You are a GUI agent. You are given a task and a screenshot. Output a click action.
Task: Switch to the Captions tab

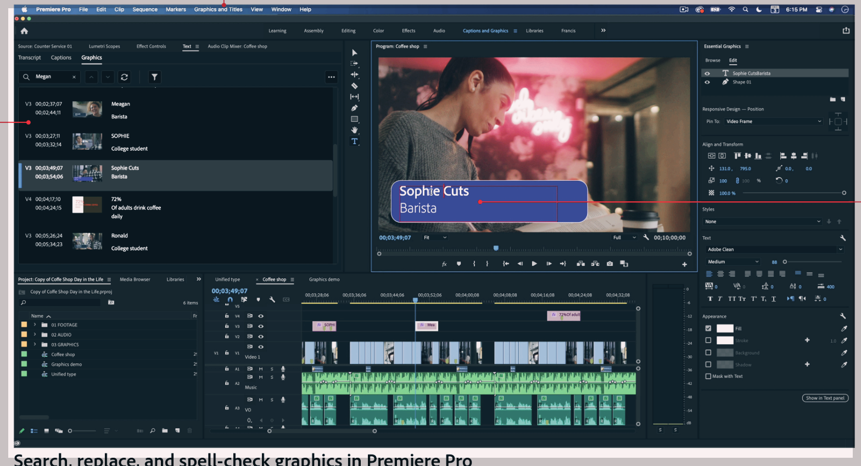(x=61, y=58)
